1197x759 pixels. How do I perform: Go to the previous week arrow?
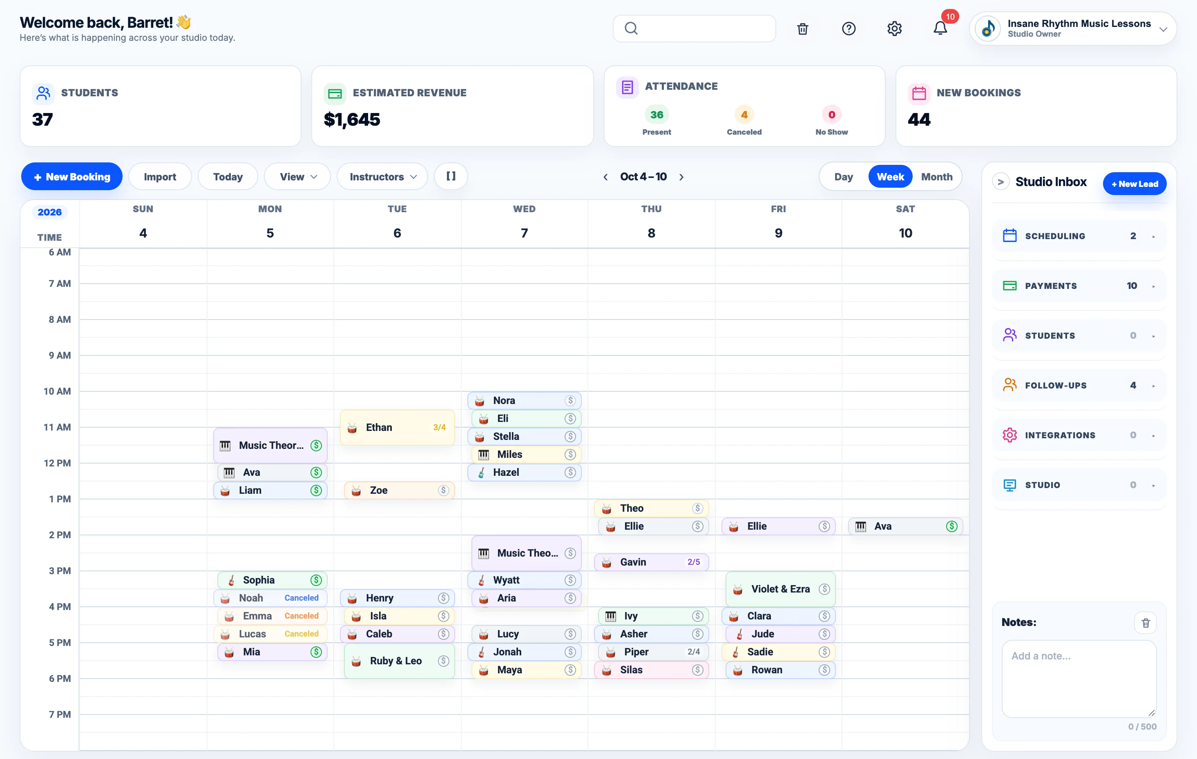pos(605,177)
